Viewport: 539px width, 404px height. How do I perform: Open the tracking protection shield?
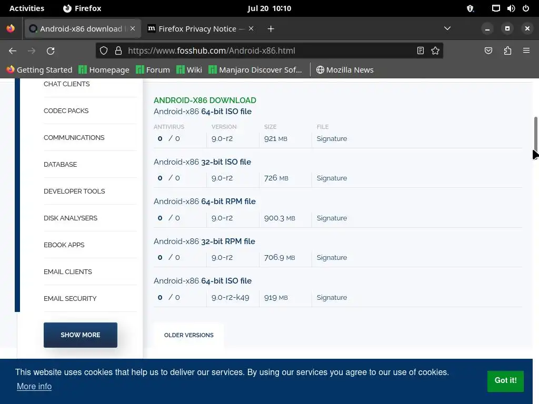104,51
